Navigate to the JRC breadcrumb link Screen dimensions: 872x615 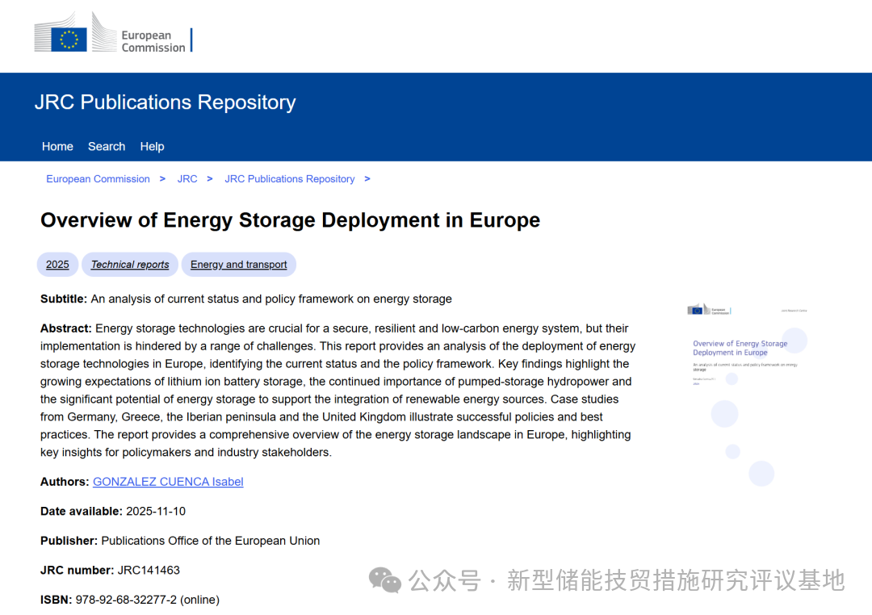(187, 179)
